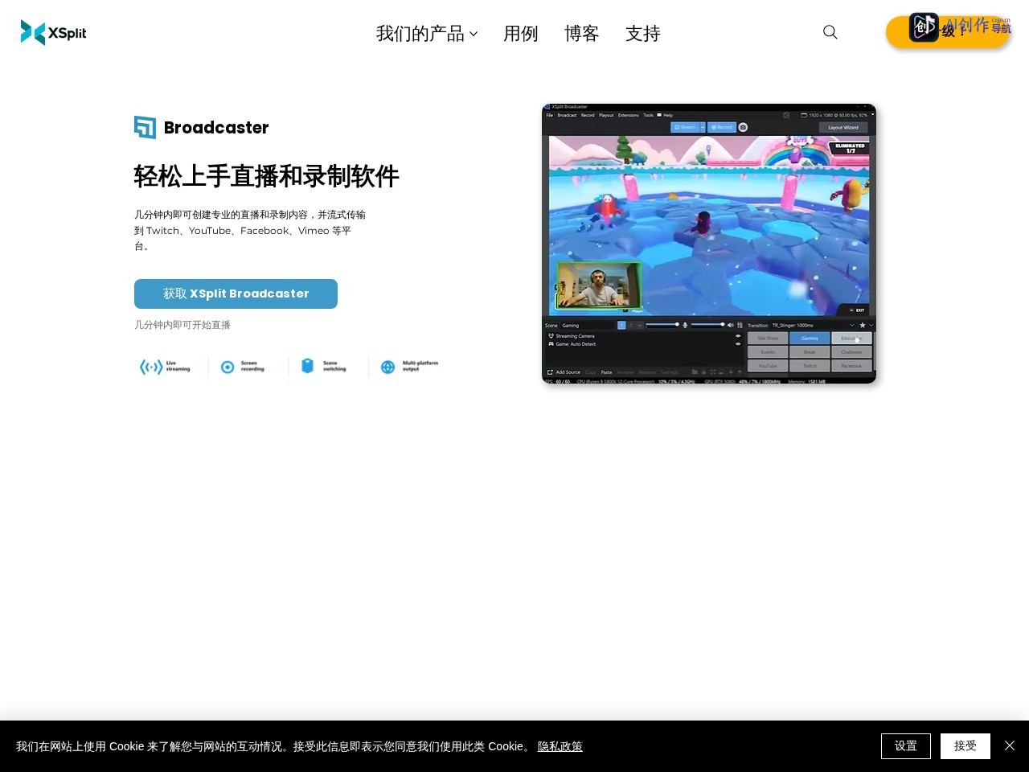Click the blue Record button
Image resolution: width=1029 pixels, height=772 pixels.
722,127
